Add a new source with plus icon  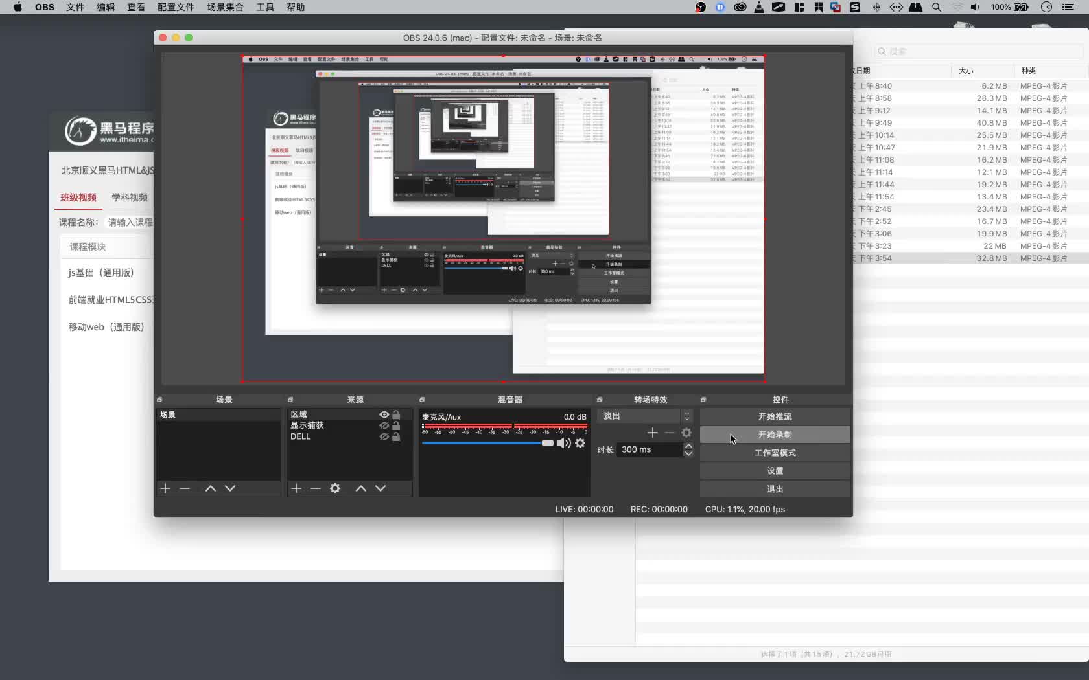click(x=296, y=488)
